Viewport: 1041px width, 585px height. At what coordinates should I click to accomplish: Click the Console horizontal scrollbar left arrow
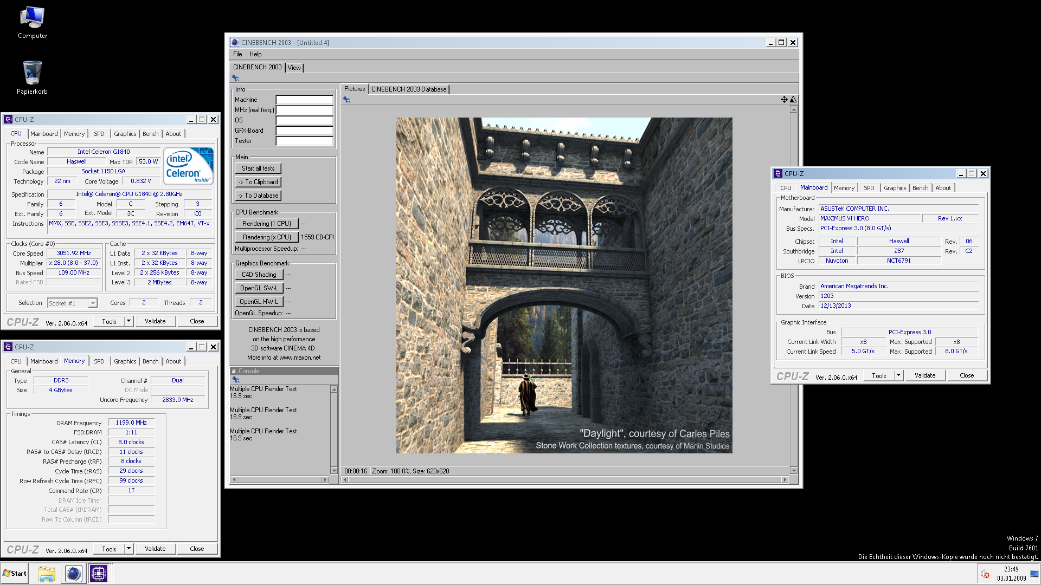234,479
